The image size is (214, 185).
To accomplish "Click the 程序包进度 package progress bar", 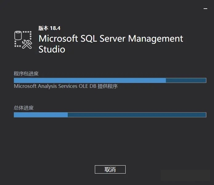I will [110, 80].
